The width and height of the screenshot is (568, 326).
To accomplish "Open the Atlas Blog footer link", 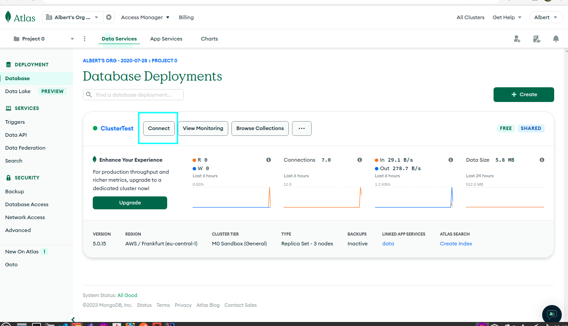I will 208,305.
